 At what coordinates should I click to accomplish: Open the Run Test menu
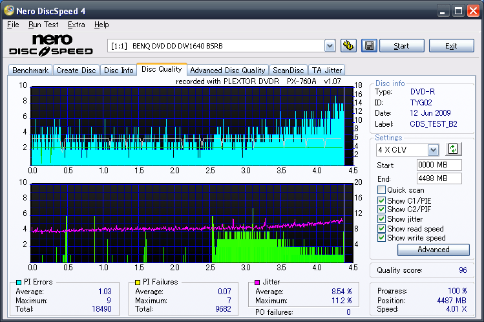(x=43, y=25)
